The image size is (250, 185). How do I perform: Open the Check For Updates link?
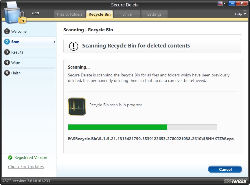26,167
